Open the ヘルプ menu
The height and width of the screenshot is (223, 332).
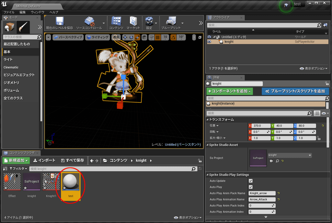[54, 12]
